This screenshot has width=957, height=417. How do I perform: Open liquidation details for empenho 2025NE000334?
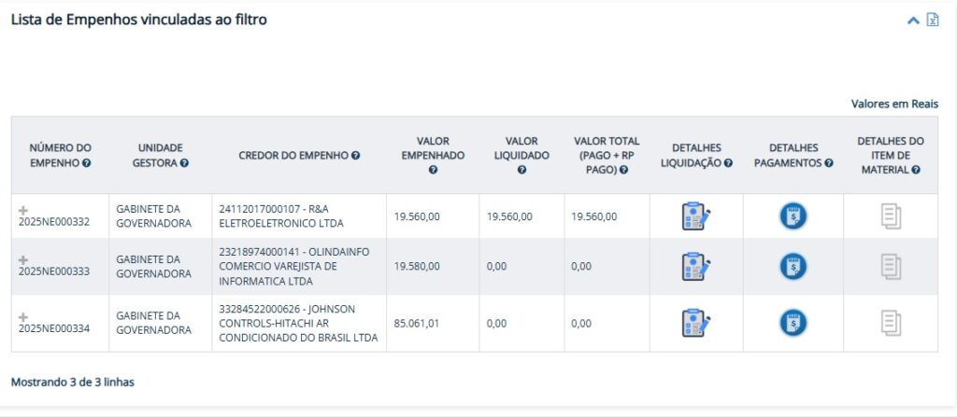pyautogui.click(x=696, y=323)
